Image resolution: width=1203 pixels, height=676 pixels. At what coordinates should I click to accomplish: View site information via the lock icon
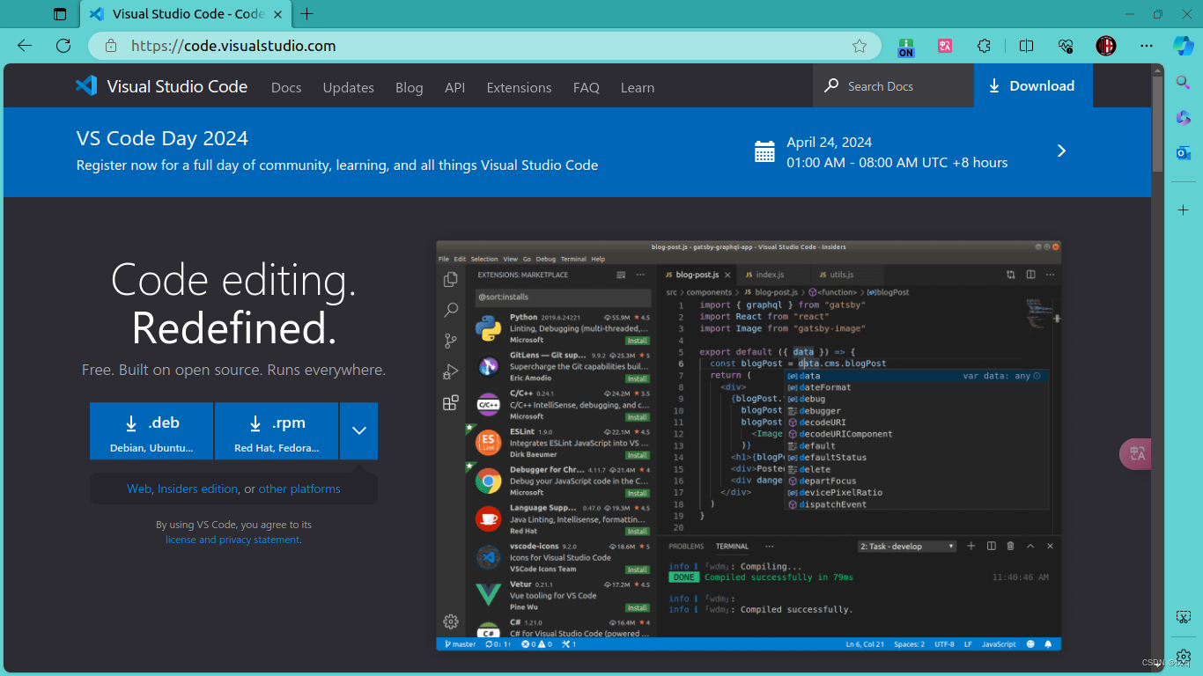pos(110,46)
